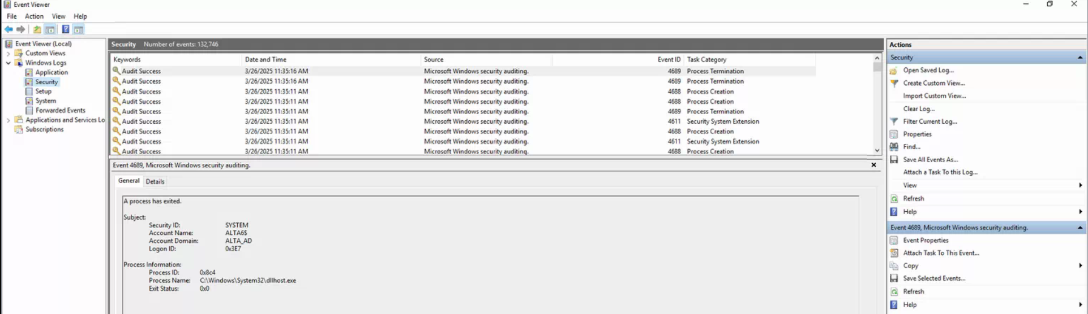Click the Event Viewer title bar app icon
Image resolution: width=1088 pixels, height=314 pixels.
7,5
